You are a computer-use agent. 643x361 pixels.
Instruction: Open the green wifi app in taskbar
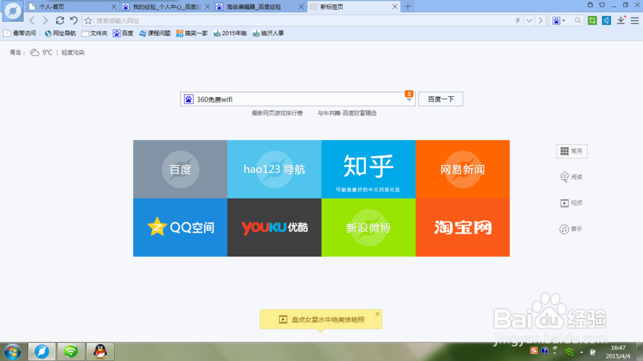coord(71,351)
